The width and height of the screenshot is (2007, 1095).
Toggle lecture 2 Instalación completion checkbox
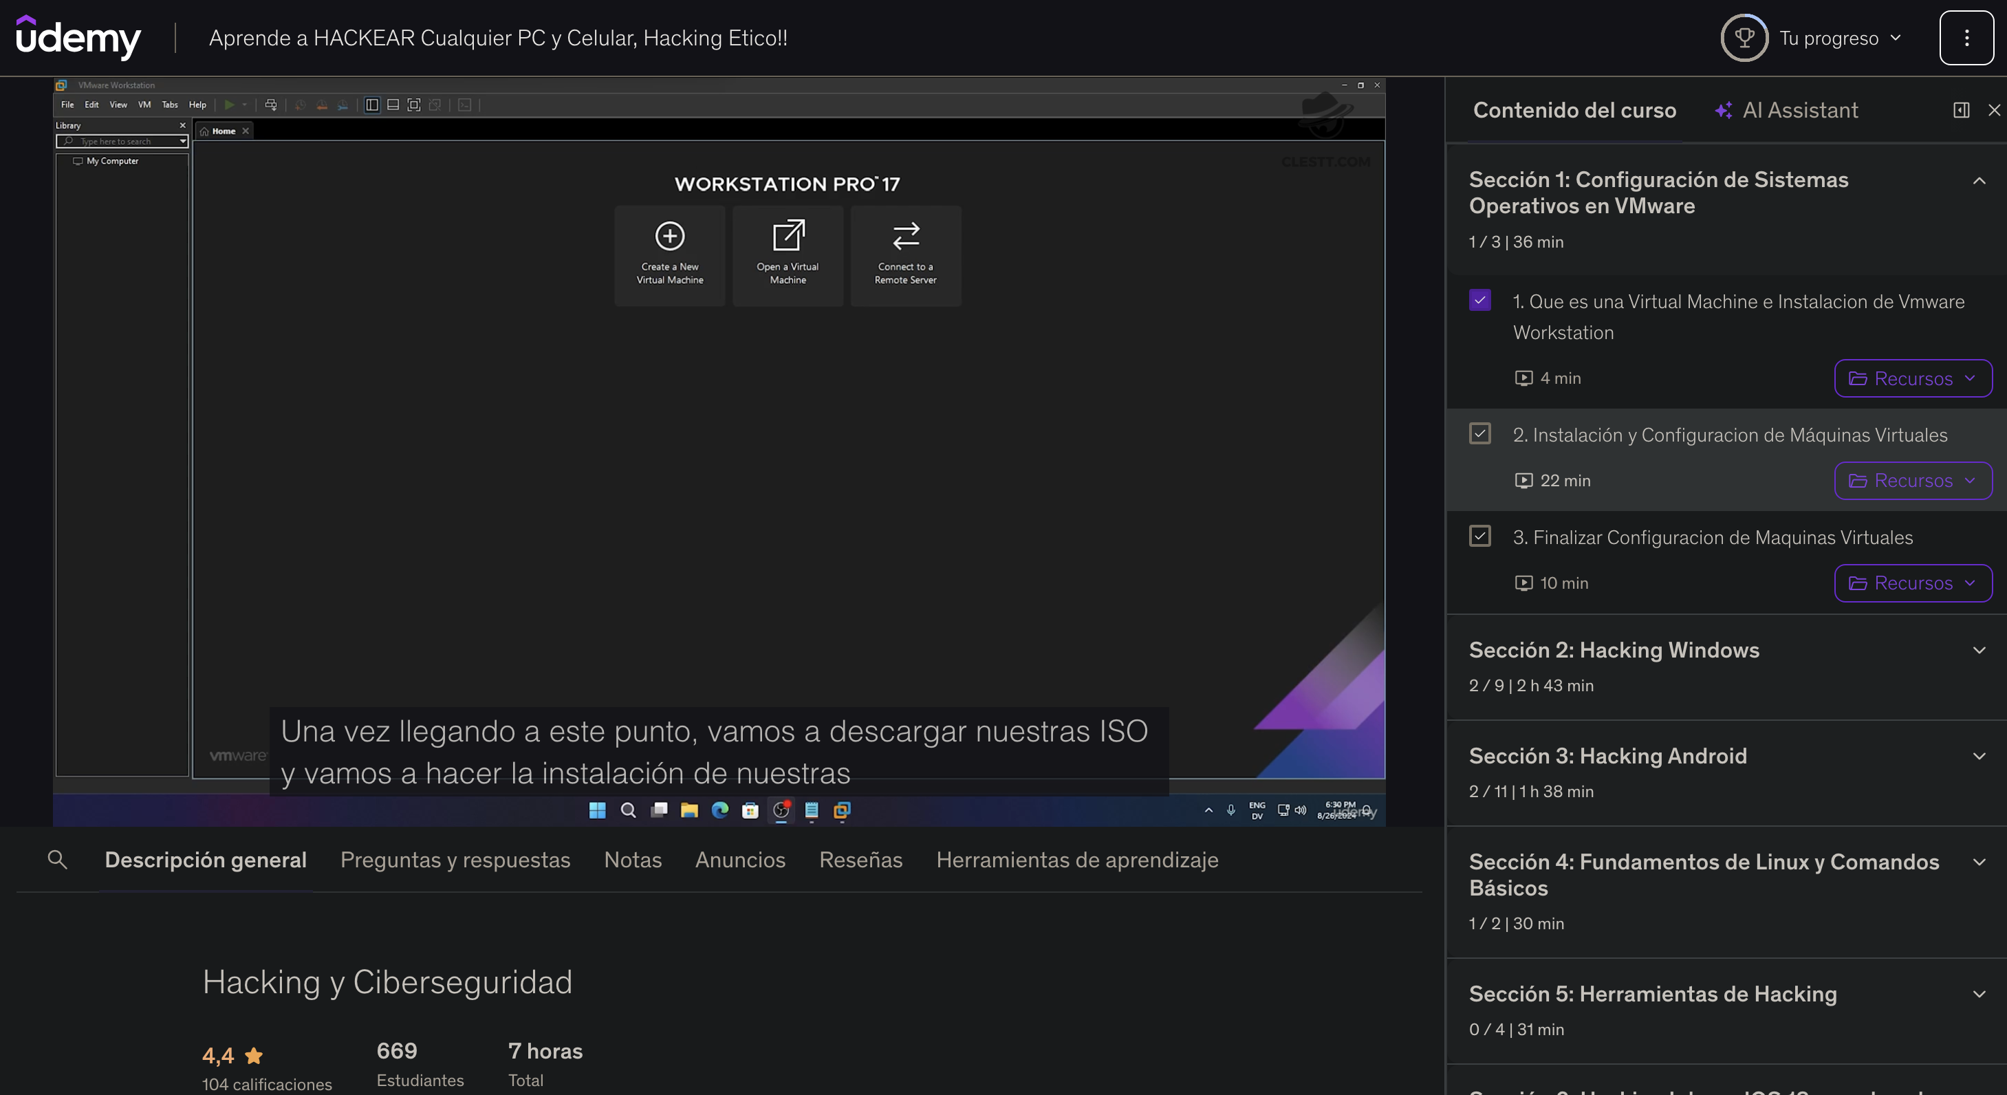point(1479,433)
